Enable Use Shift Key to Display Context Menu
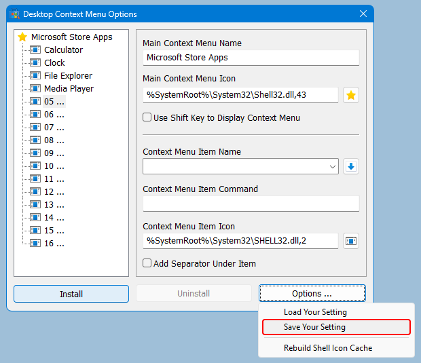The width and height of the screenshot is (421, 363). click(147, 117)
